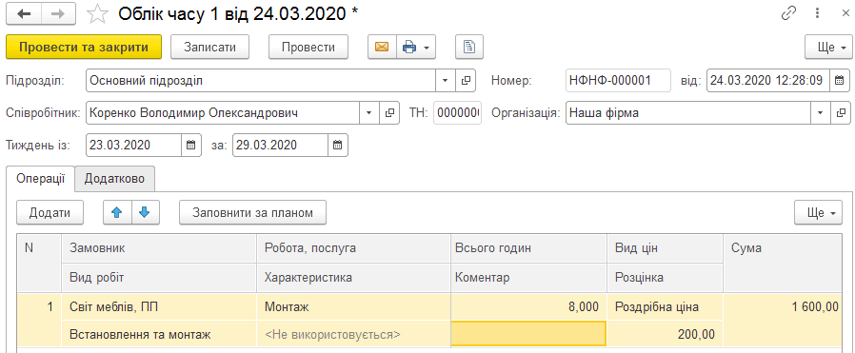The height and width of the screenshot is (353, 855).
Task: Open calendar for 'за' end date
Action: pos(338,146)
